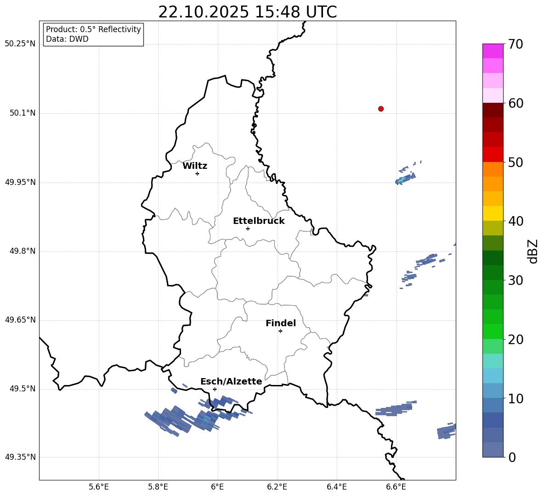Click the Ettelbruck city label

(x=259, y=221)
